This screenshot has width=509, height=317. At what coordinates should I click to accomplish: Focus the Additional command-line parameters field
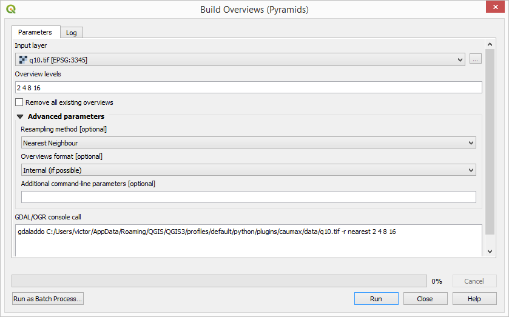[249, 197]
